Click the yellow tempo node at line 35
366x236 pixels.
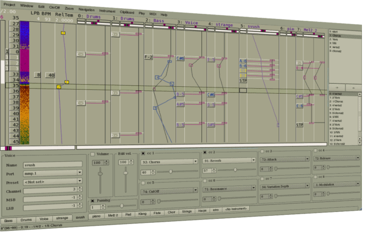(x=59, y=87)
